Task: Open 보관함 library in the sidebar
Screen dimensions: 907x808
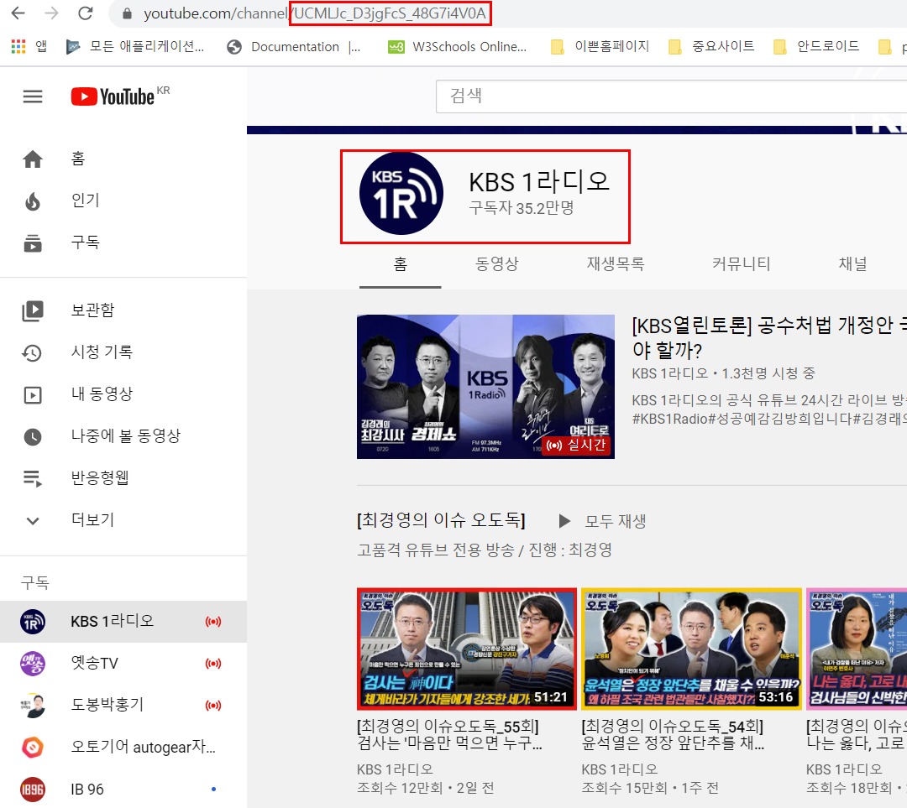Action: (123, 310)
